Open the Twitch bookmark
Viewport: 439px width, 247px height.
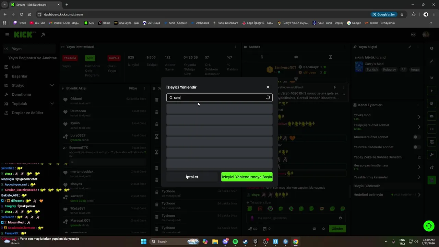click(20, 23)
